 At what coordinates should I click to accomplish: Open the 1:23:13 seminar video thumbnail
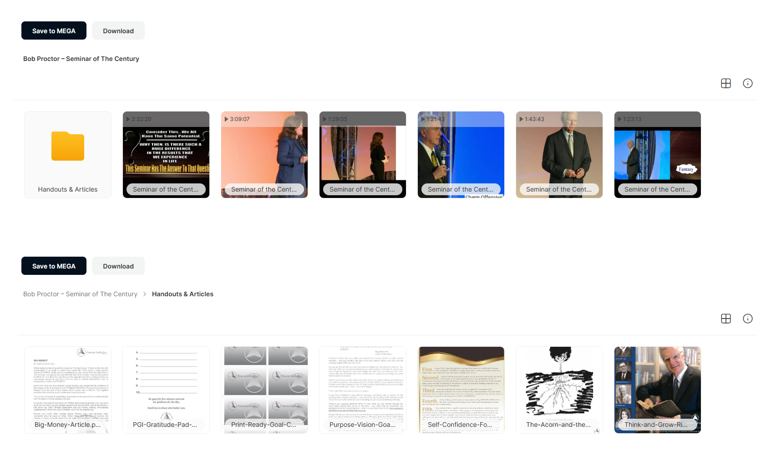coord(658,155)
